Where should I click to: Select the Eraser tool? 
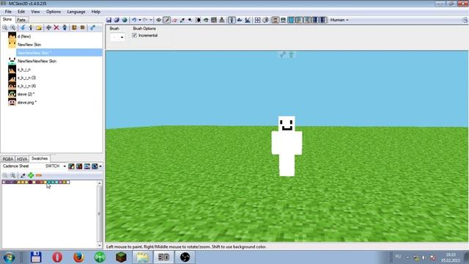174,20
